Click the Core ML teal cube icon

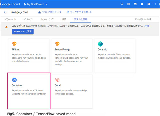click(x=100, y=44)
